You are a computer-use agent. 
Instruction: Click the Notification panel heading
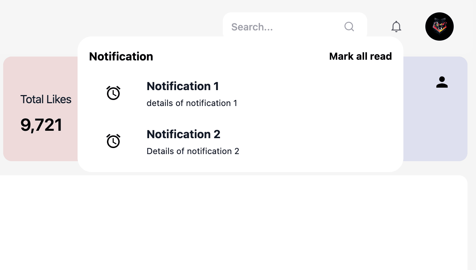(x=121, y=57)
